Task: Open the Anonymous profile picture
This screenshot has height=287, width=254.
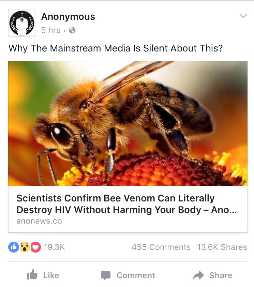Action: (22, 23)
